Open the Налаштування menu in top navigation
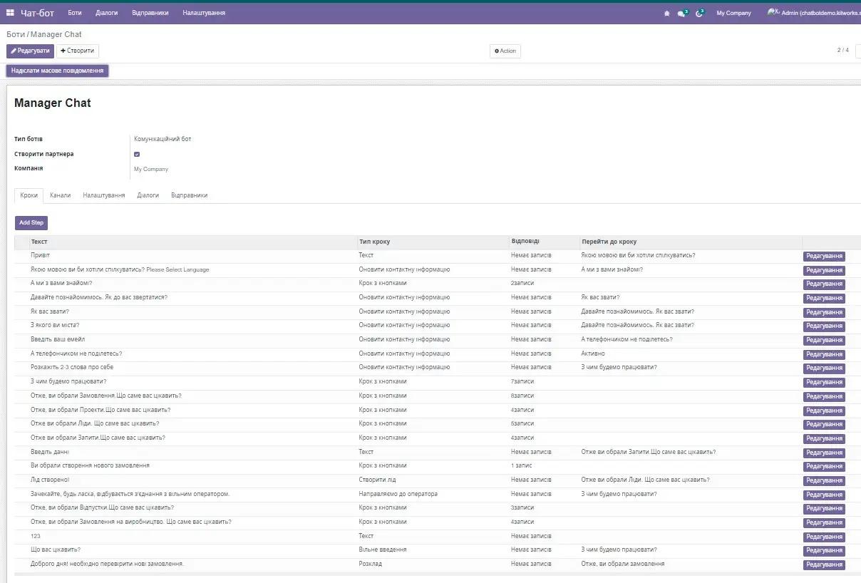The width and height of the screenshot is (861, 583). pyautogui.click(x=204, y=12)
